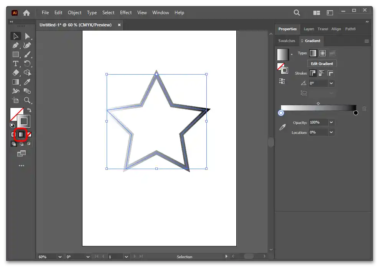Open the Gradient panel options menu
The width and height of the screenshot is (379, 267).
366,41
